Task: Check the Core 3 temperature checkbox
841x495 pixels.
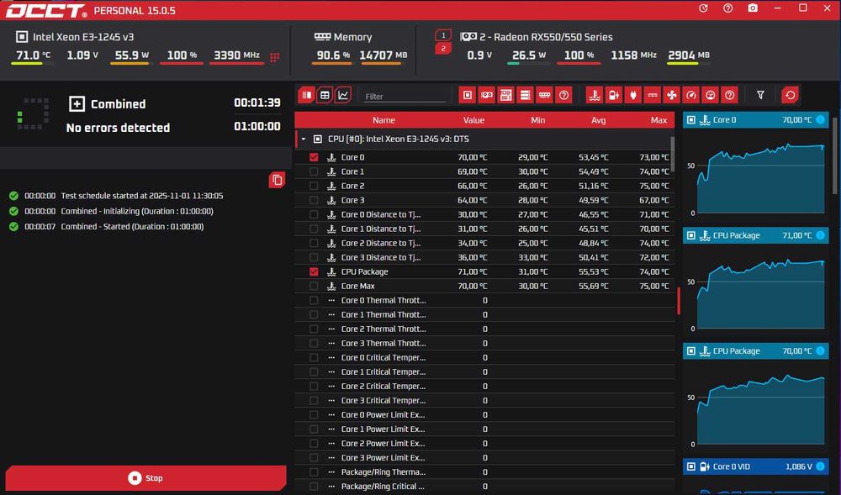Action: click(x=314, y=200)
